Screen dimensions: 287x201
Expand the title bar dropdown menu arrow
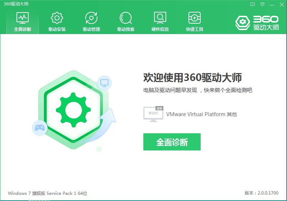tap(263, 4)
